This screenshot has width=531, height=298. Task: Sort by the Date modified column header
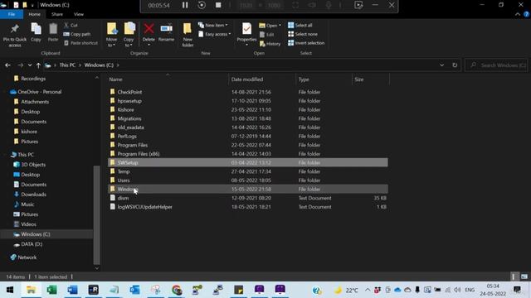pos(262,79)
